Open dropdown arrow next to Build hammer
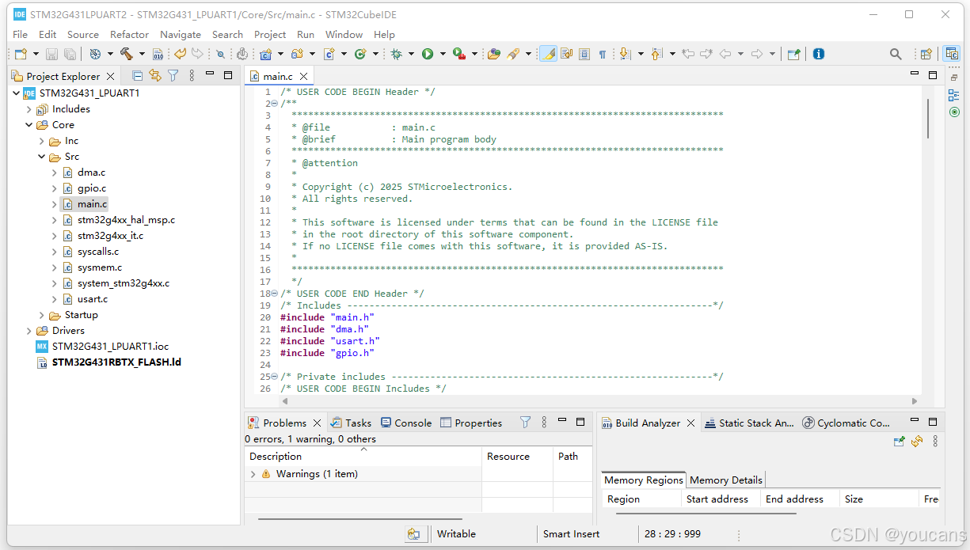 click(142, 54)
